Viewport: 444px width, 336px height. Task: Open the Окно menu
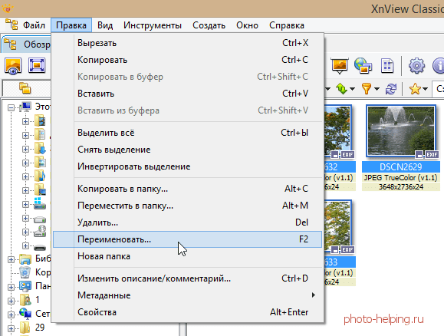pos(247,25)
